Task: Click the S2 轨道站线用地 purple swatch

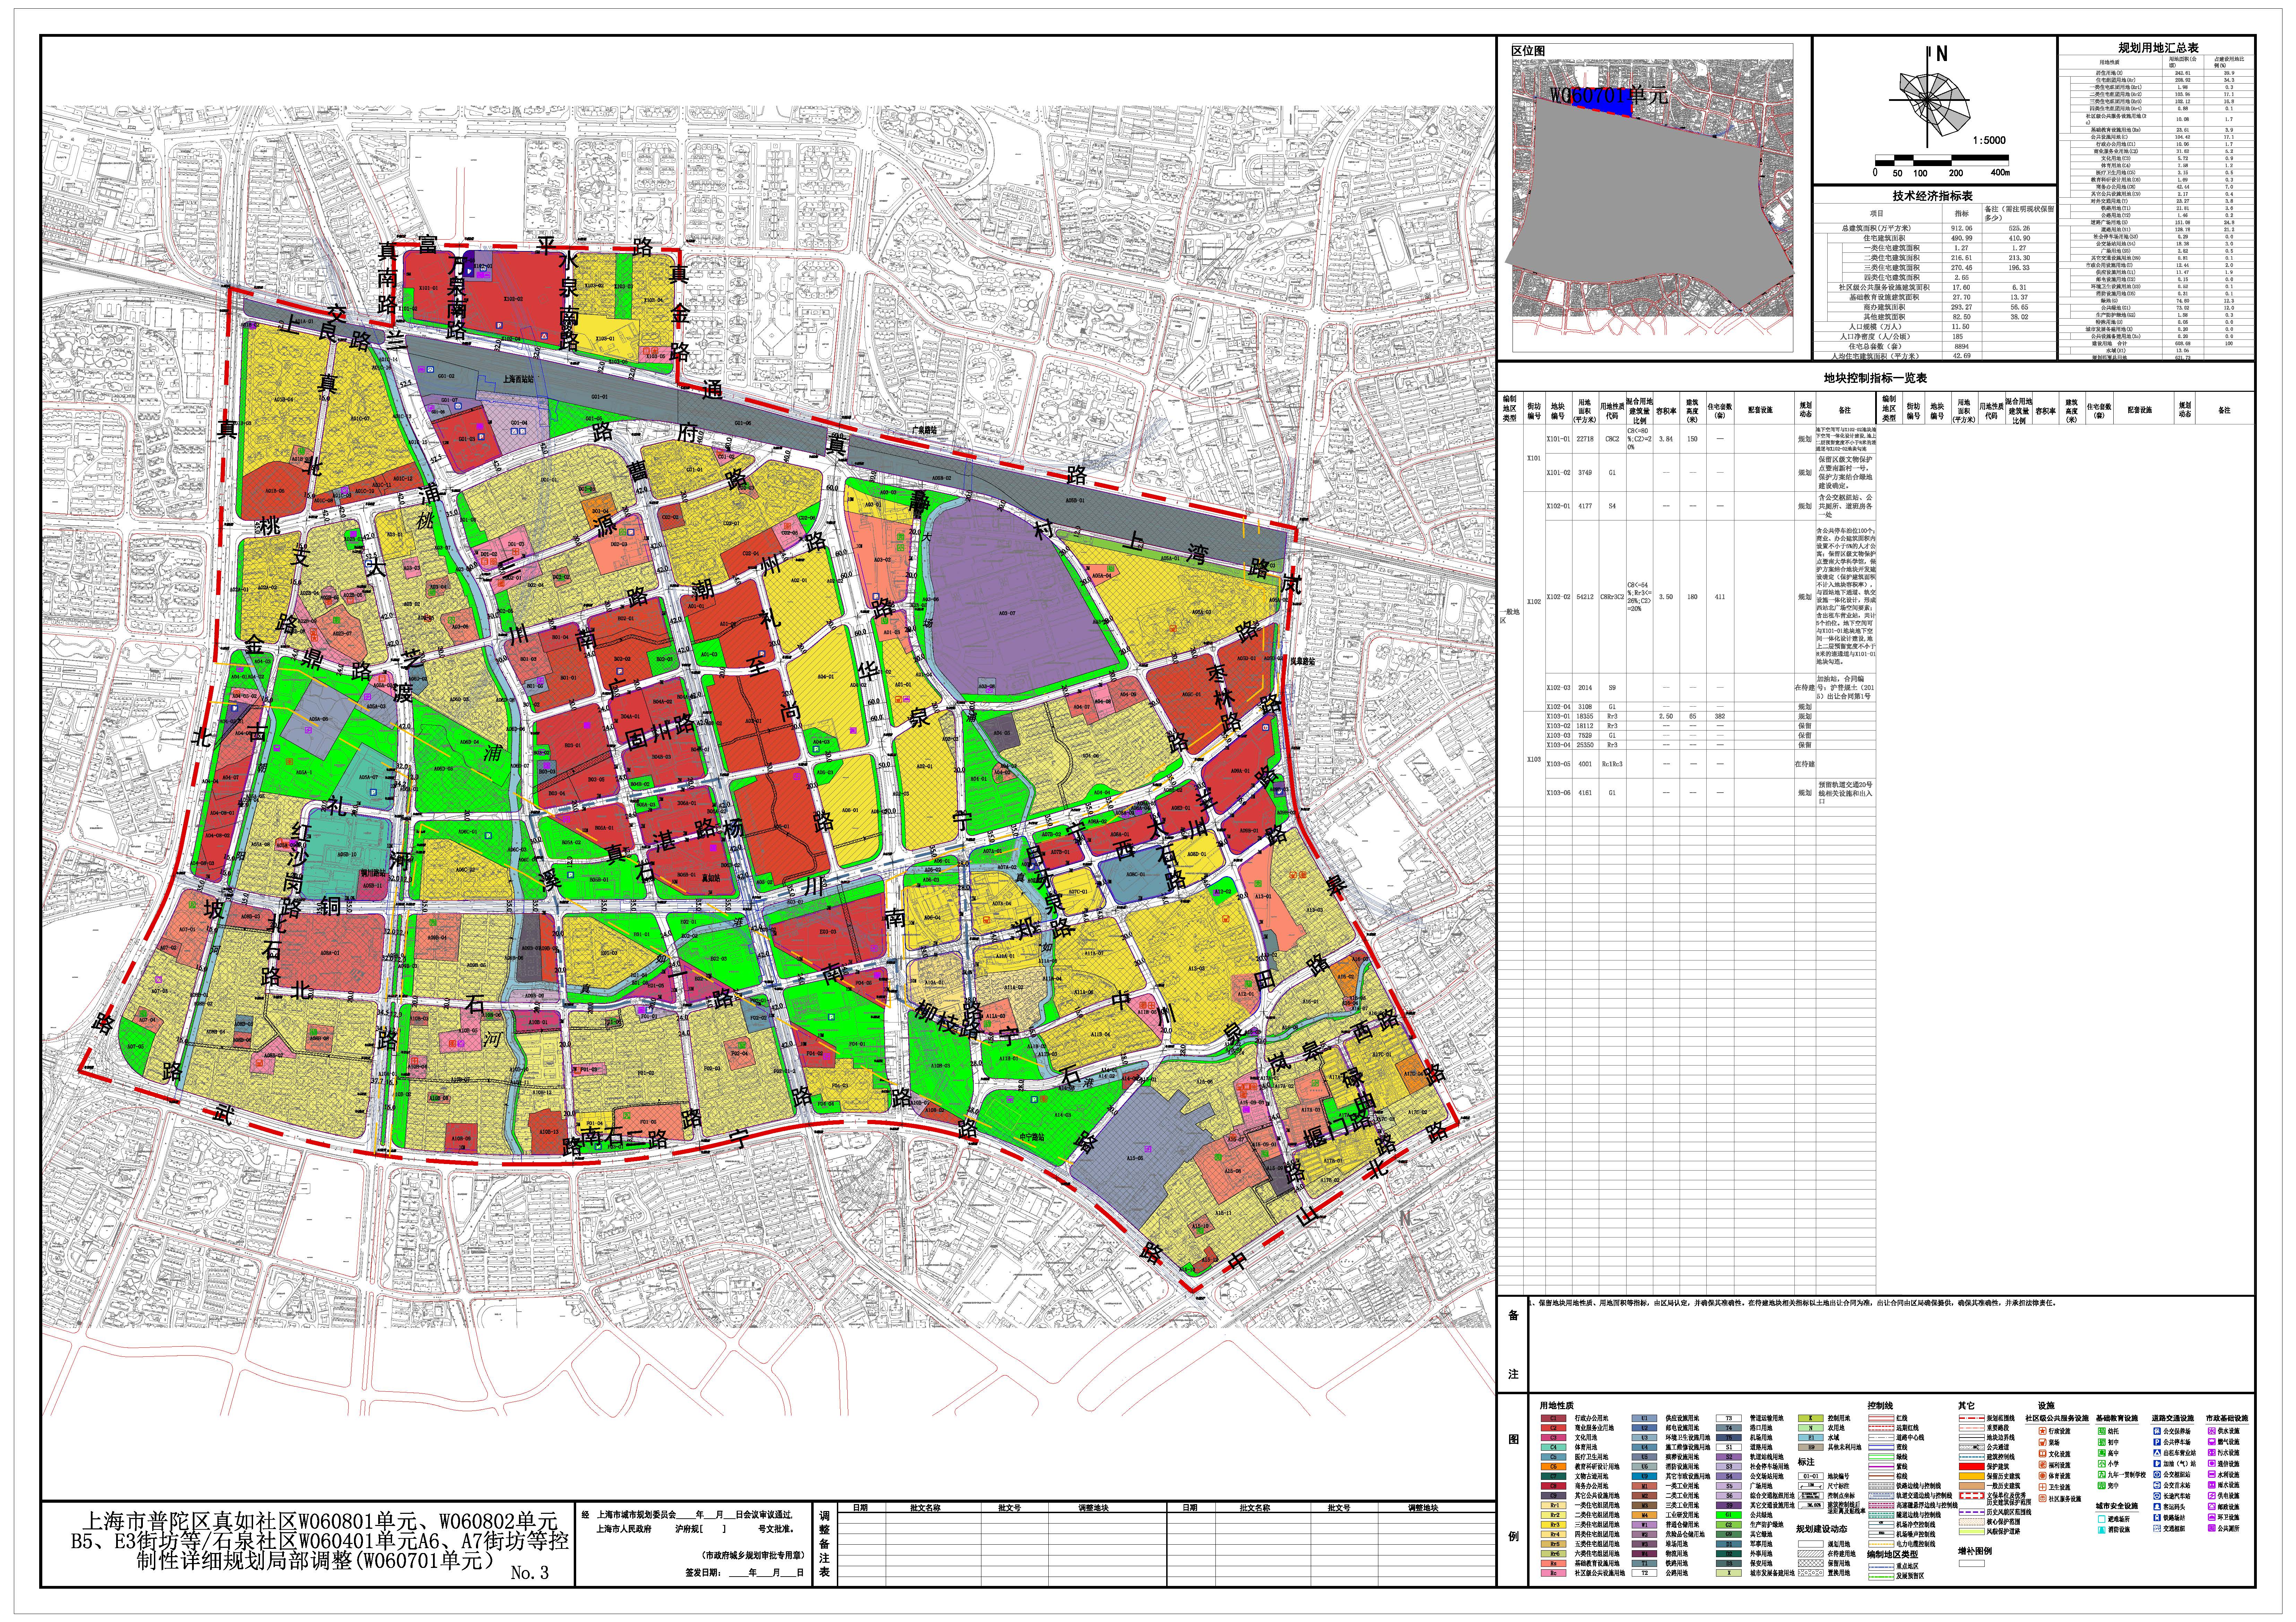Action: pos(1729,1457)
